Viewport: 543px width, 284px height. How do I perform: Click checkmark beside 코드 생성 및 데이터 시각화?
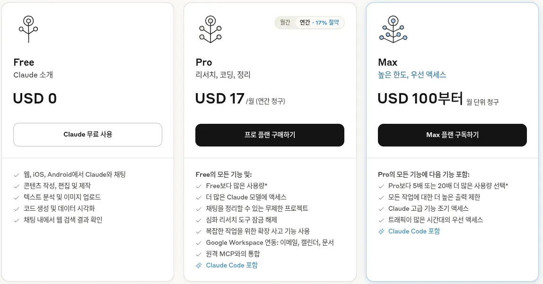[x=17, y=209]
